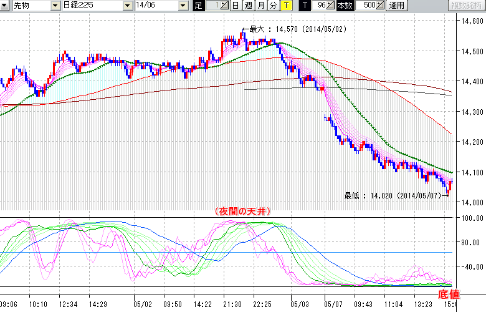The width and height of the screenshot is (486, 312).
Task: Click the black 本数 label icon
Action: pos(345,6)
